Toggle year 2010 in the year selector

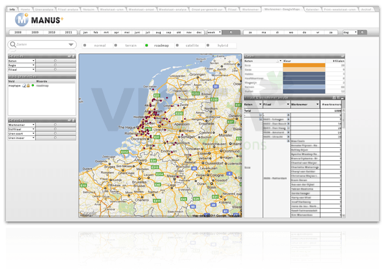pos(52,32)
